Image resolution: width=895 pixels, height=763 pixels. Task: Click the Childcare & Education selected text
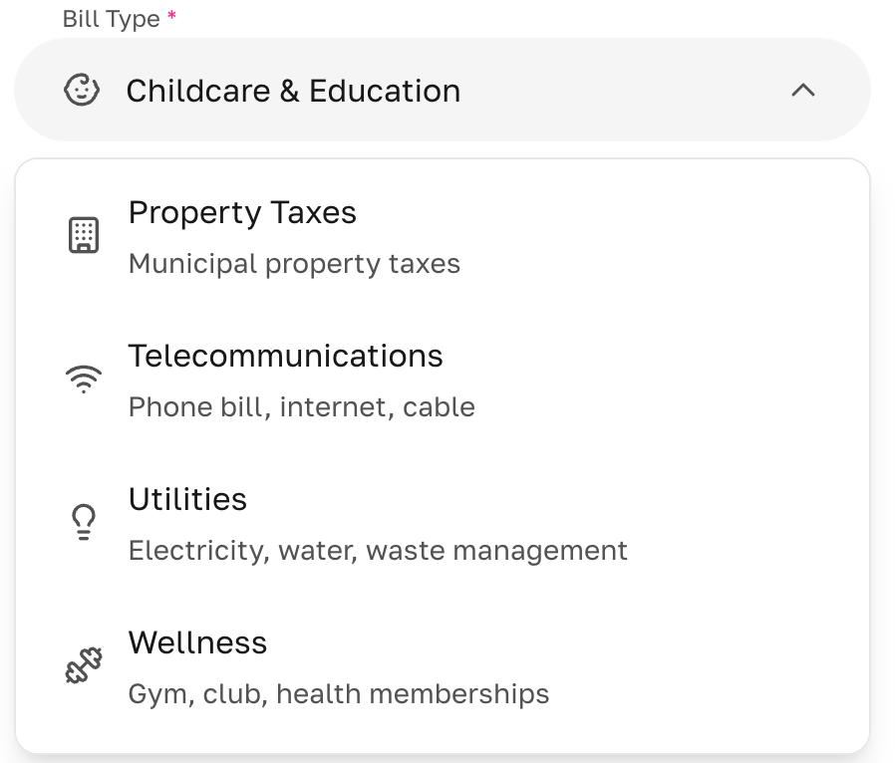[293, 91]
